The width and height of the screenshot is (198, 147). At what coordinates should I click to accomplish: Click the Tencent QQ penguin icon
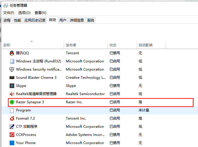(12, 53)
